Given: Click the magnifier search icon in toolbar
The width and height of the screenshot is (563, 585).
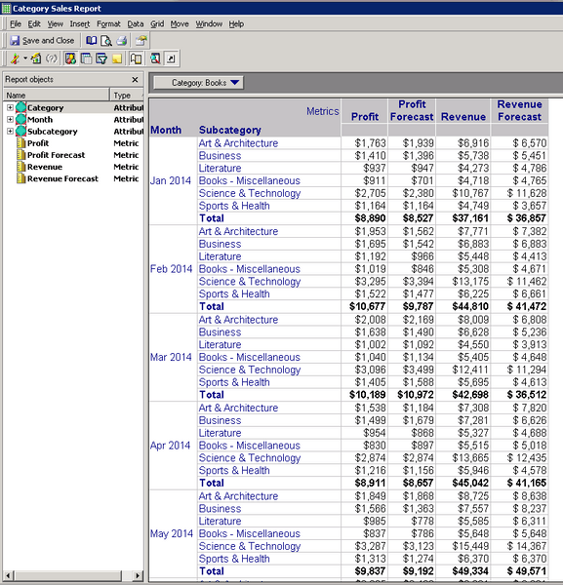Looking at the screenshot, I should tap(155, 58).
